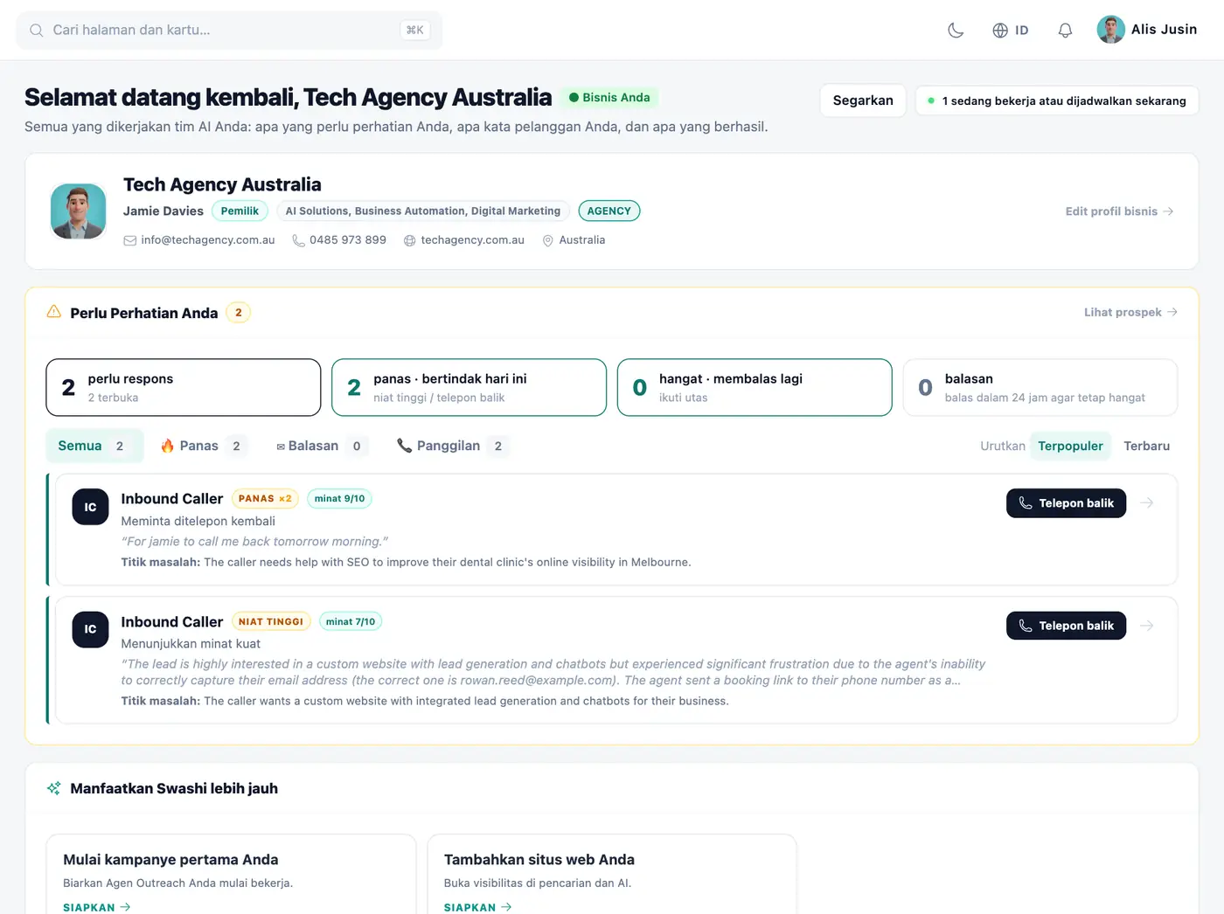Click the ⌘K shortcut badge
1224x914 pixels.
pyautogui.click(x=415, y=30)
